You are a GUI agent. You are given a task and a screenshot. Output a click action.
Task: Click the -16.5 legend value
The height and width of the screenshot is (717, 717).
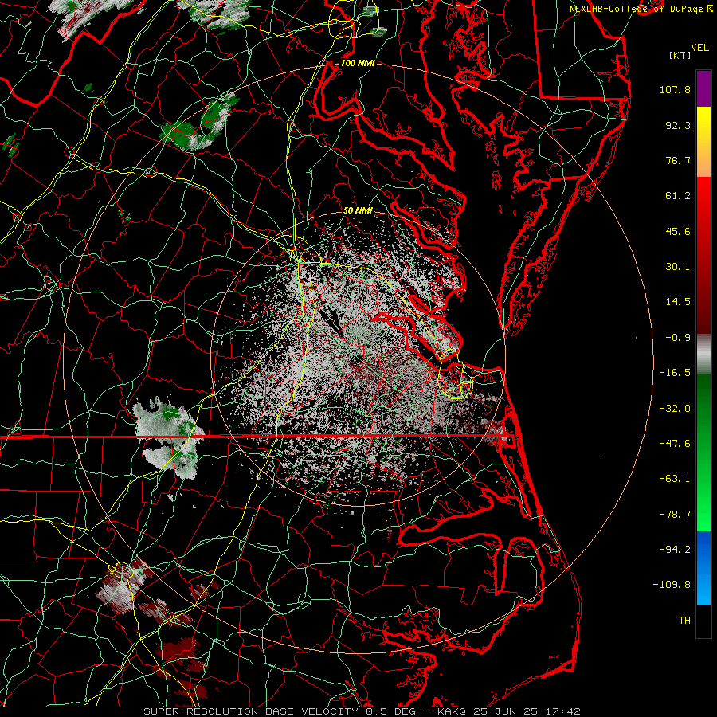(675, 373)
